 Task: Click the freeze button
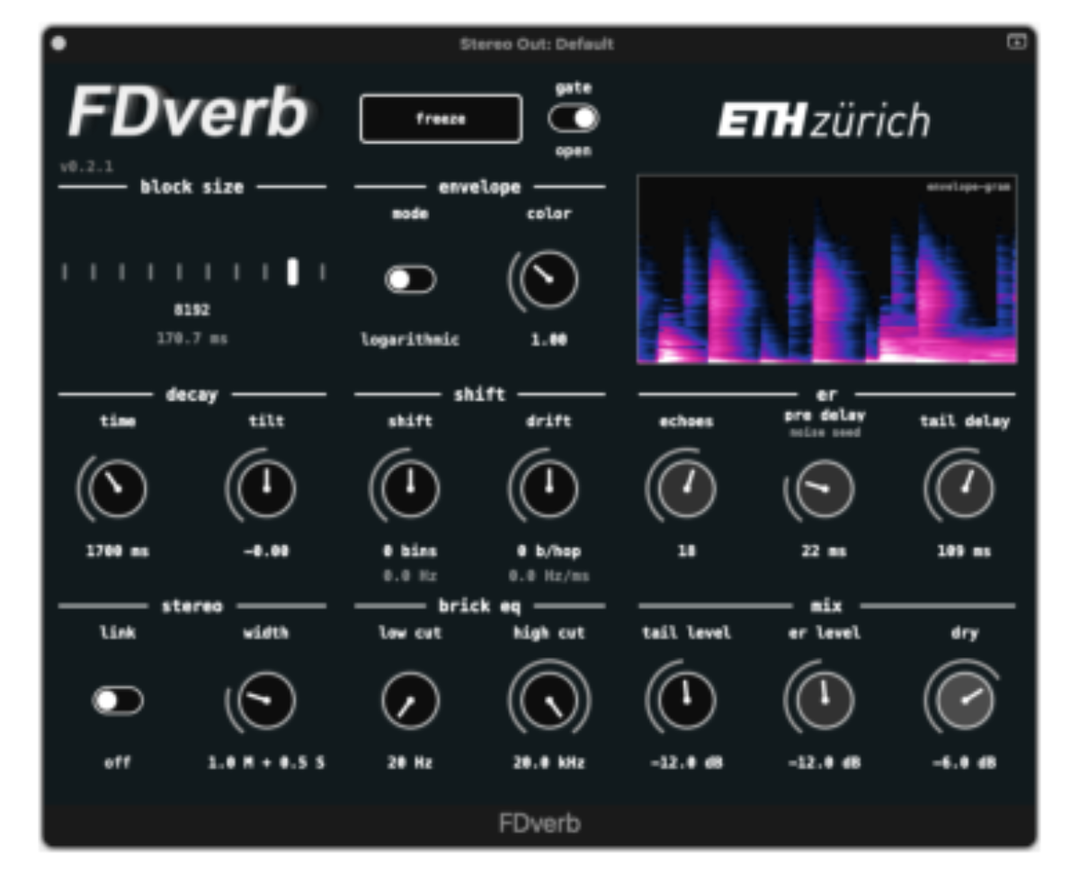[x=441, y=119]
